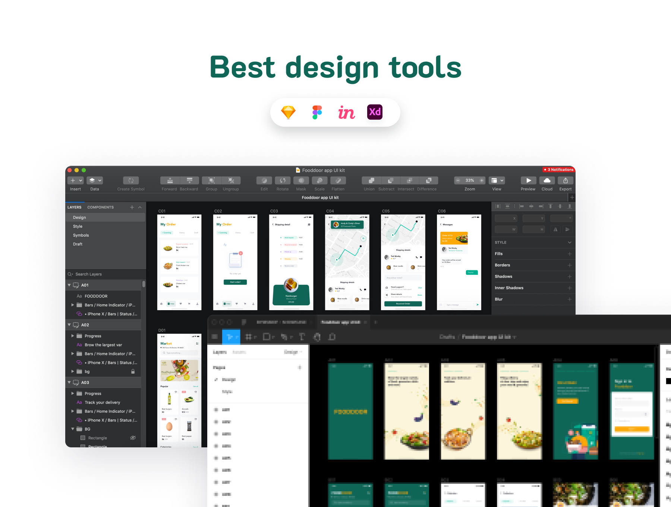The image size is (671, 507).
Task: Switch to the Components tab
Action: point(100,207)
